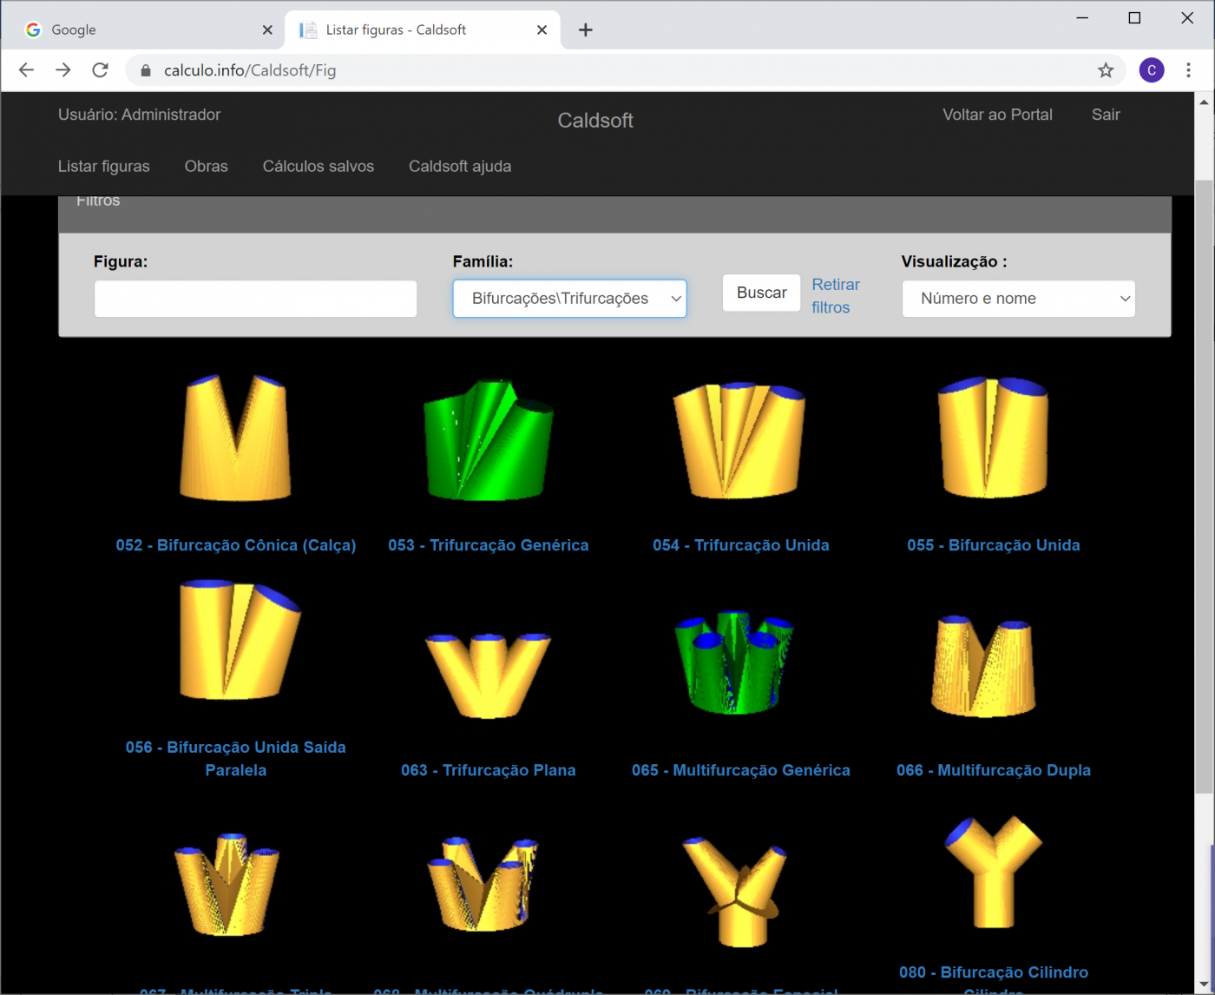
Task: Click the Retirar filtros link
Action: (835, 296)
